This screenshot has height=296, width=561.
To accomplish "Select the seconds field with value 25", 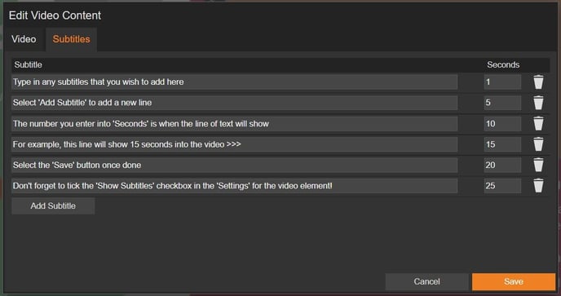I will tap(502, 186).
